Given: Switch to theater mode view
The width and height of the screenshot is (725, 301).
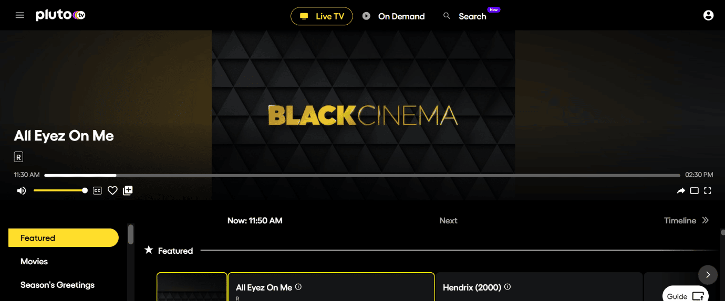Looking at the screenshot, I should pyautogui.click(x=695, y=191).
